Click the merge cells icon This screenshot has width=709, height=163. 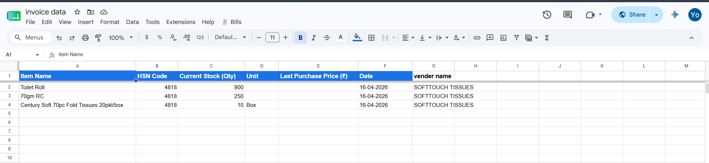point(385,38)
